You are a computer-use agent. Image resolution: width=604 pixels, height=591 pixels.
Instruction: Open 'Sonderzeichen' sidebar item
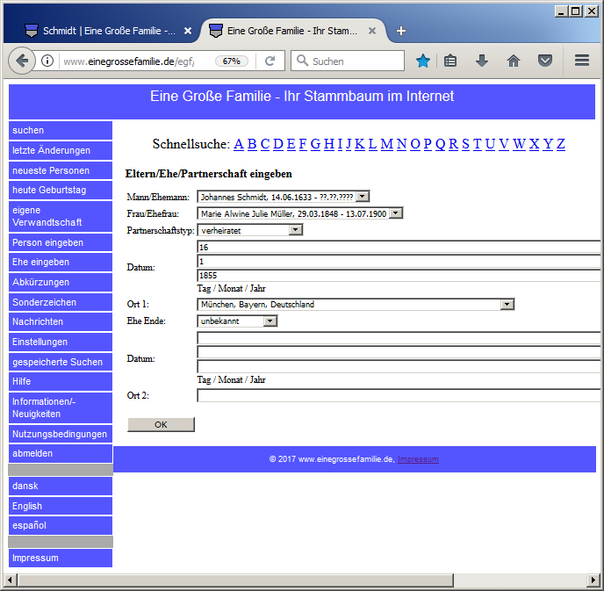[61, 302]
